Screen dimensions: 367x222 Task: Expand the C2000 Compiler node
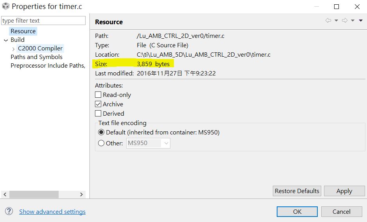(14, 49)
